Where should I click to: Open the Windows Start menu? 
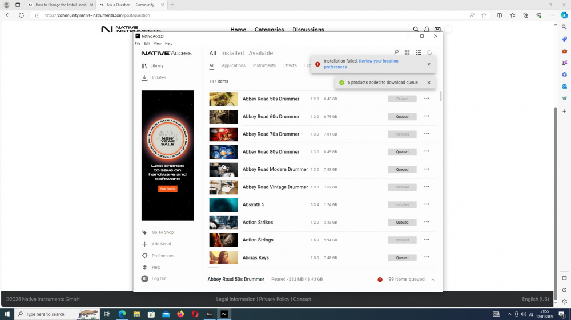(x=7, y=314)
